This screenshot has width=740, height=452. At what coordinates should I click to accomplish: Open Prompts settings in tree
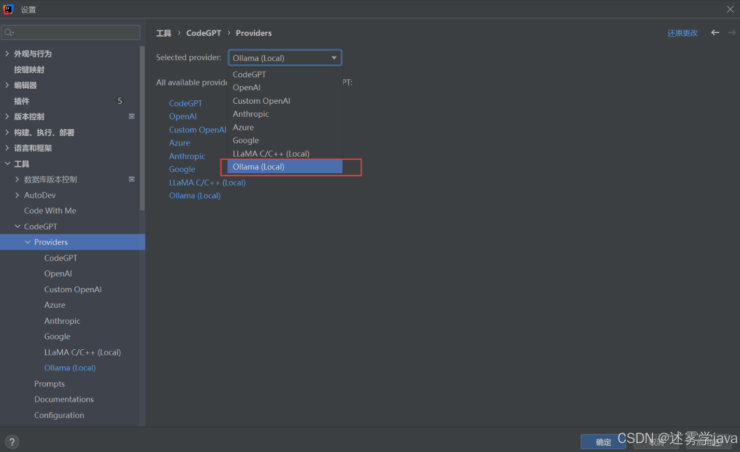[x=49, y=384]
